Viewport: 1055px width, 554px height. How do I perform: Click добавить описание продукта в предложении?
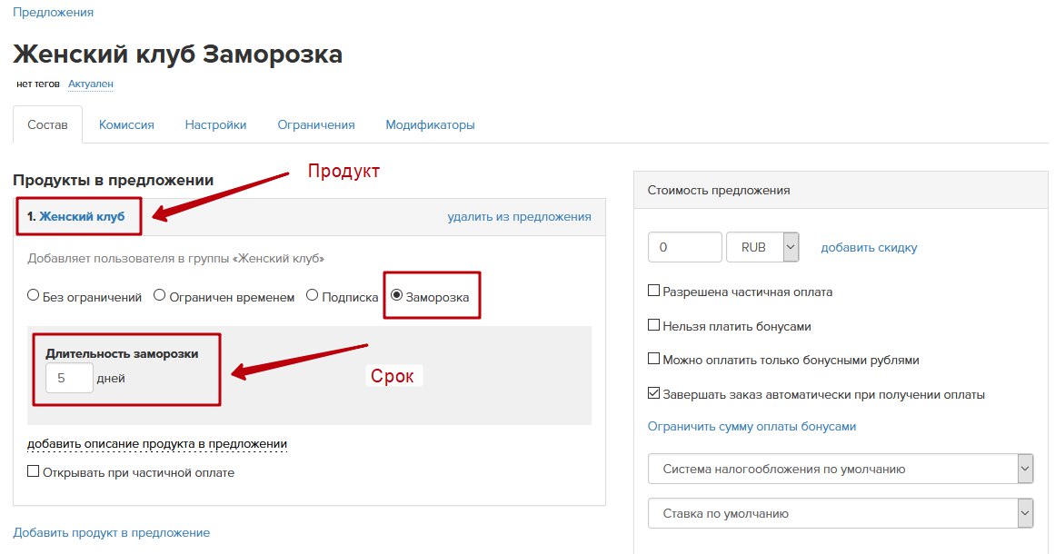tap(157, 444)
